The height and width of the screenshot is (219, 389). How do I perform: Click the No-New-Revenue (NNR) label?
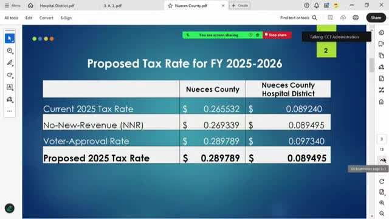[x=93, y=125]
